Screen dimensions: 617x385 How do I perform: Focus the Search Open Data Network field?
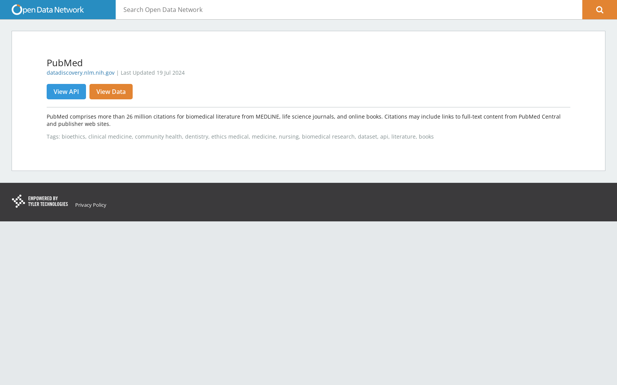[x=349, y=10]
